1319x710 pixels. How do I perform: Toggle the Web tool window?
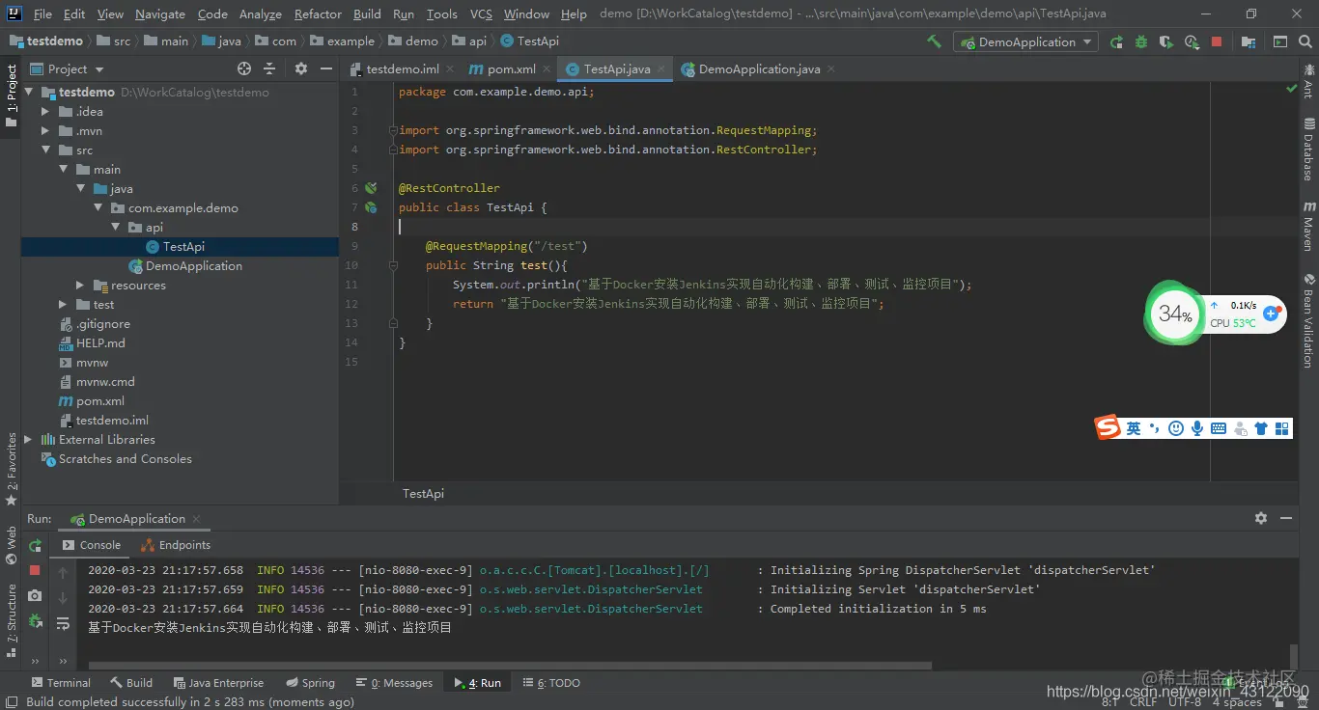click(x=11, y=546)
